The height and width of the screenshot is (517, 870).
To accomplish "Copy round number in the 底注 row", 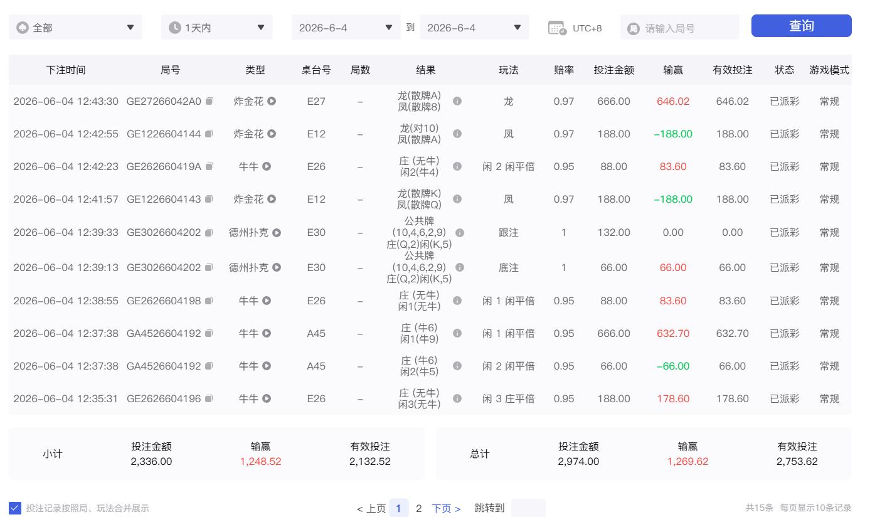I will pos(210,267).
